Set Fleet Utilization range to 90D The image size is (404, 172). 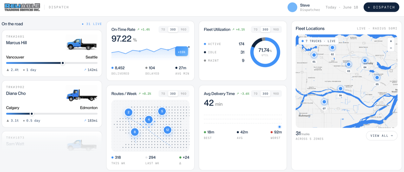(x=276, y=29)
